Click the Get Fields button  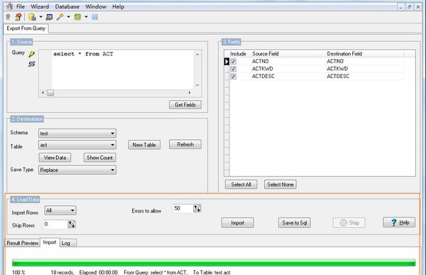coord(185,104)
